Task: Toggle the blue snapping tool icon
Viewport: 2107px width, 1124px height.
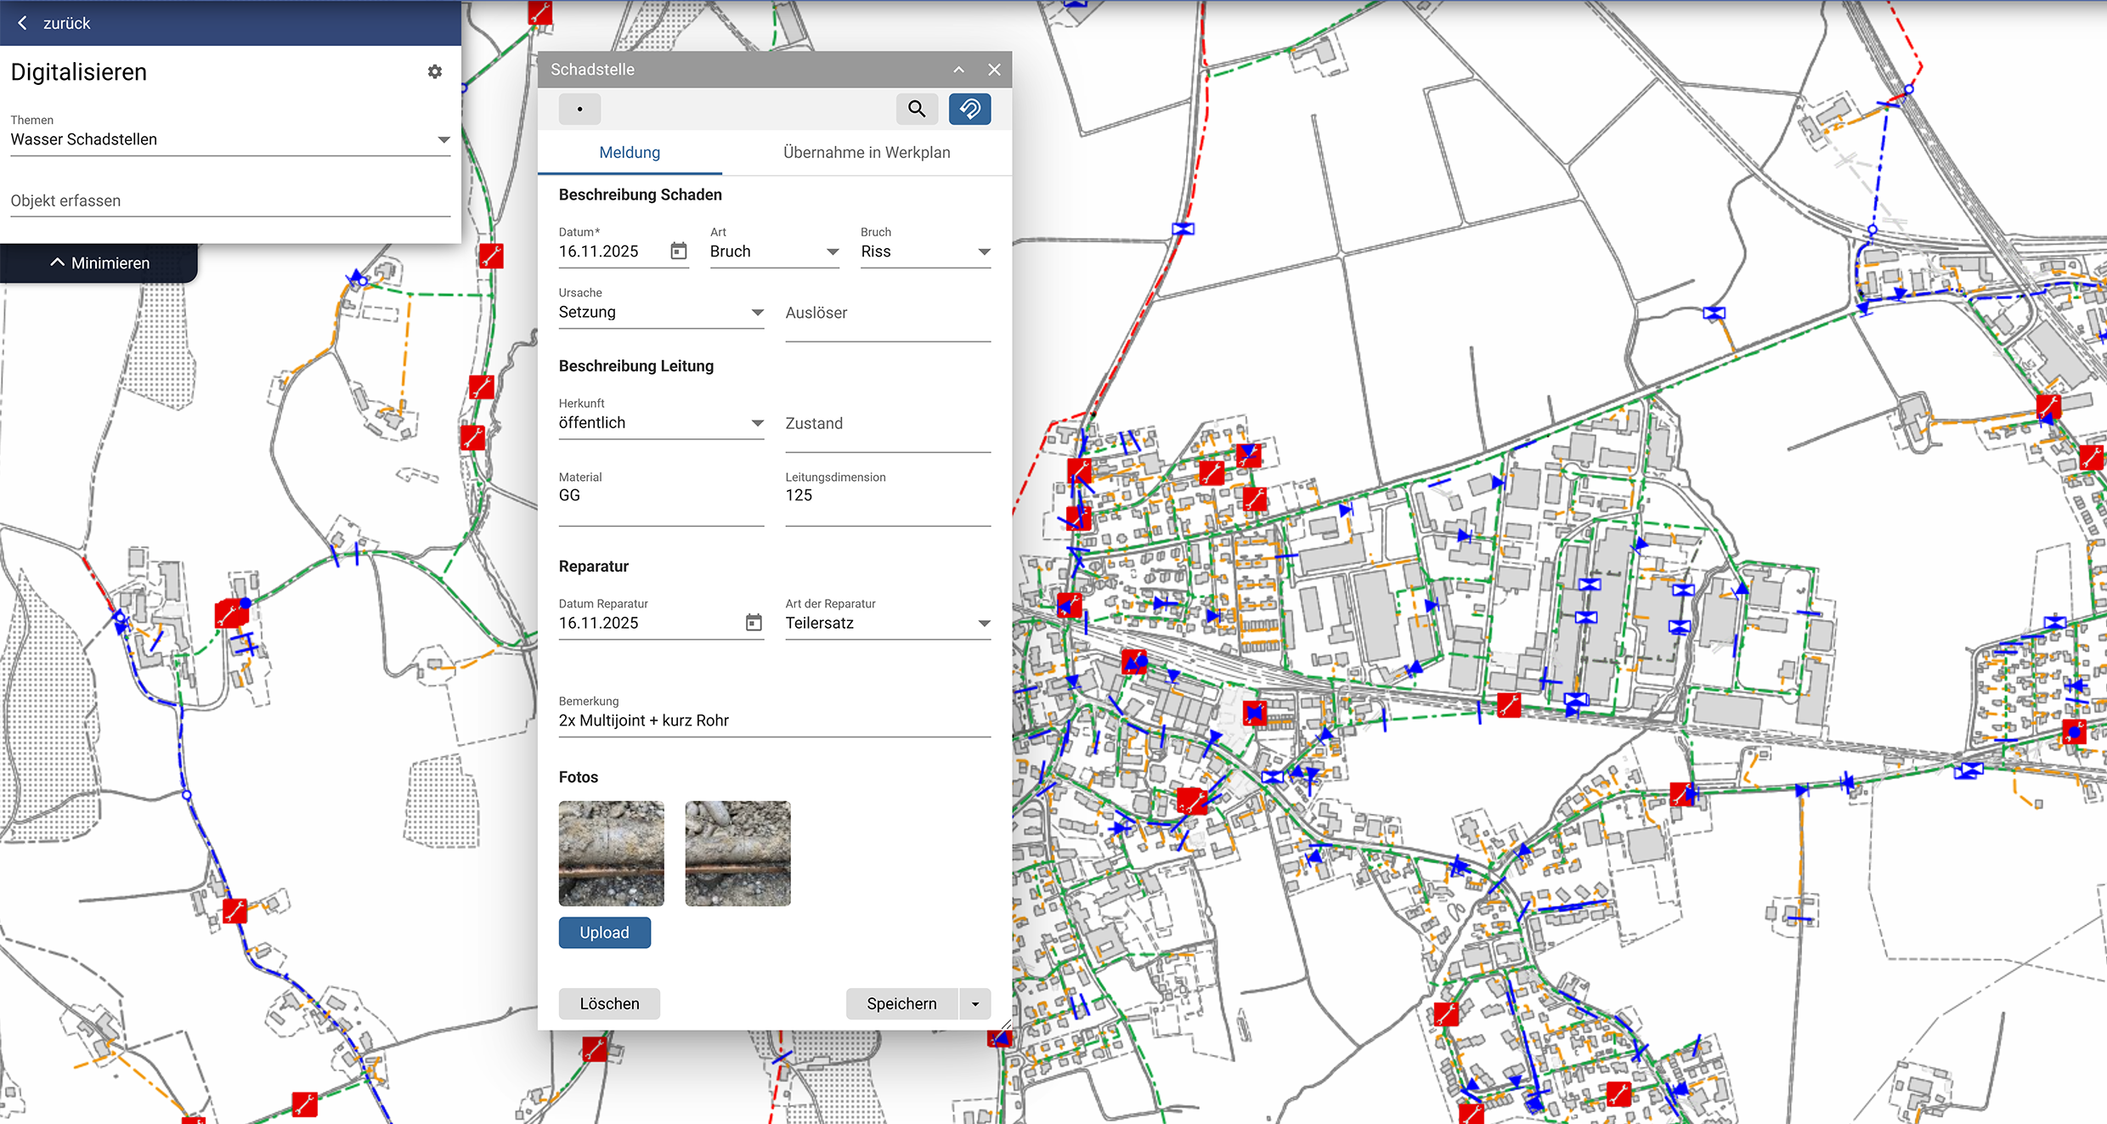Action: pyautogui.click(x=969, y=109)
